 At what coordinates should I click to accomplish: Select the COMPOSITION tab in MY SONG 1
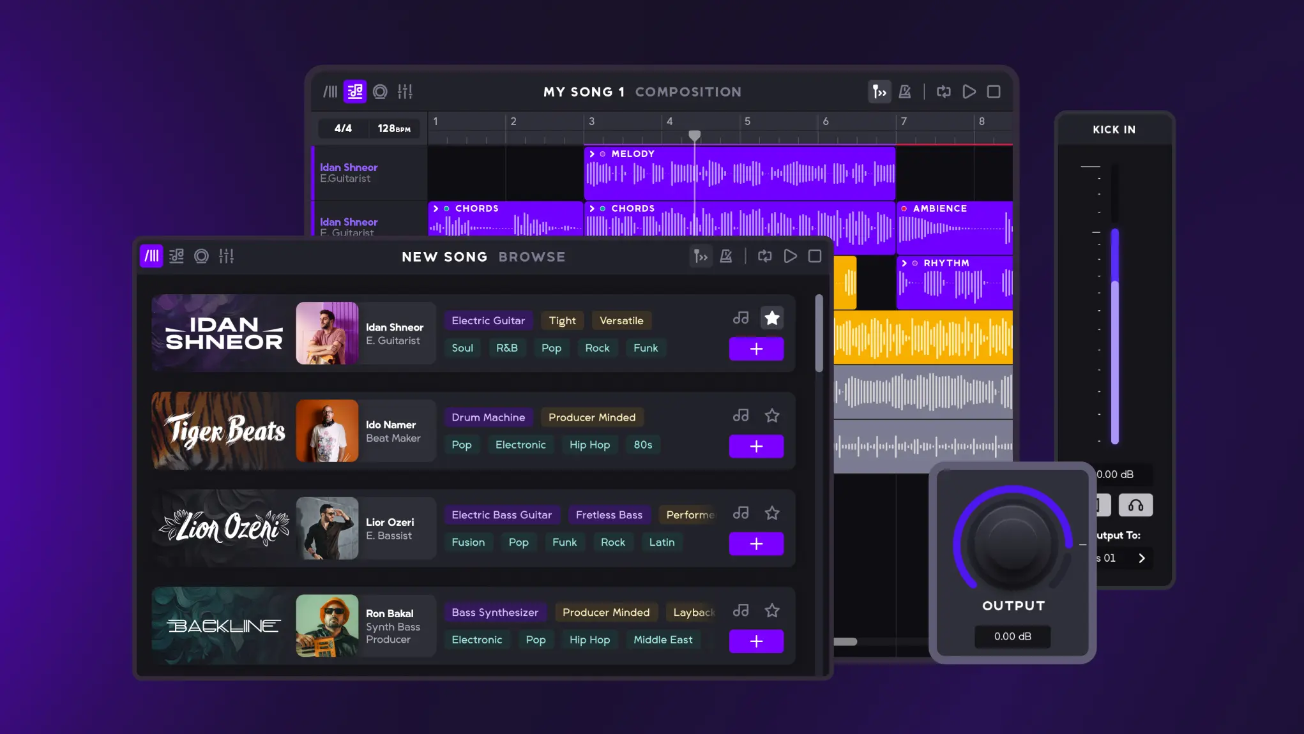tap(688, 91)
